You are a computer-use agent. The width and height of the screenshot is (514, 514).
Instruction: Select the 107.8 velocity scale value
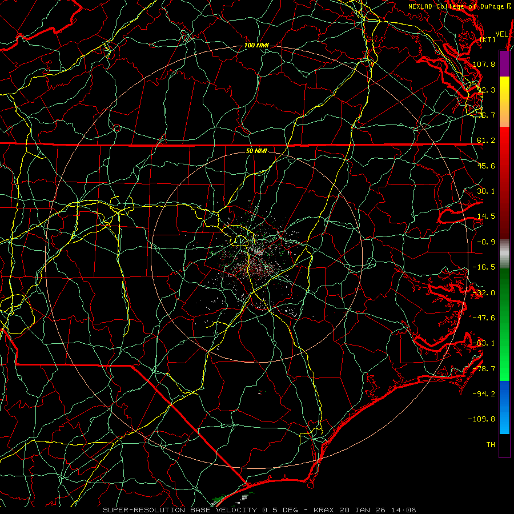(x=484, y=64)
